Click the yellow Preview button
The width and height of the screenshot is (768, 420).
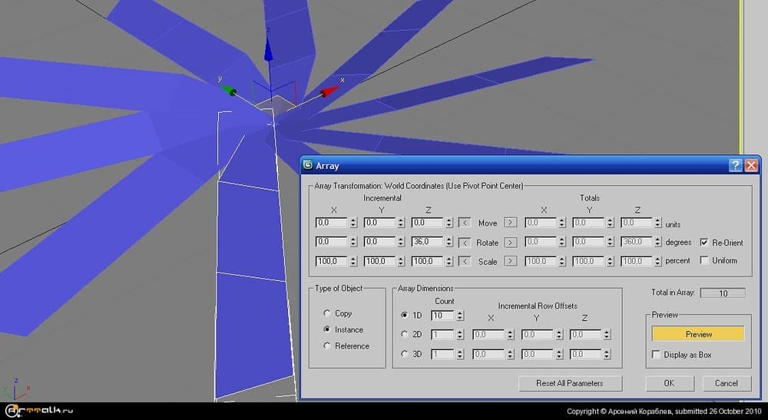point(698,334)
